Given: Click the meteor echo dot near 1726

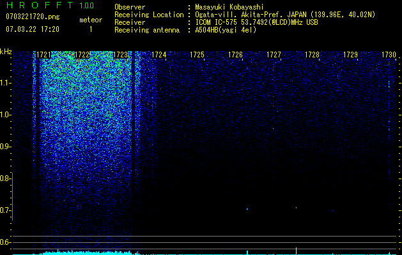Looking at the screenshot, I should pyautogui.click(x=247, y=209).
